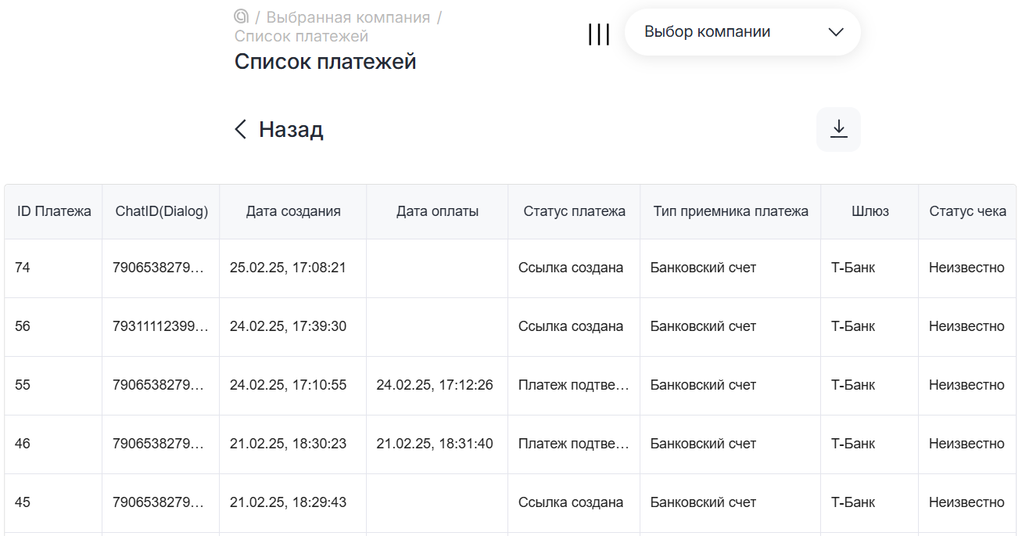
Task: Click the Дата оплаты column header
Action: 437,211
